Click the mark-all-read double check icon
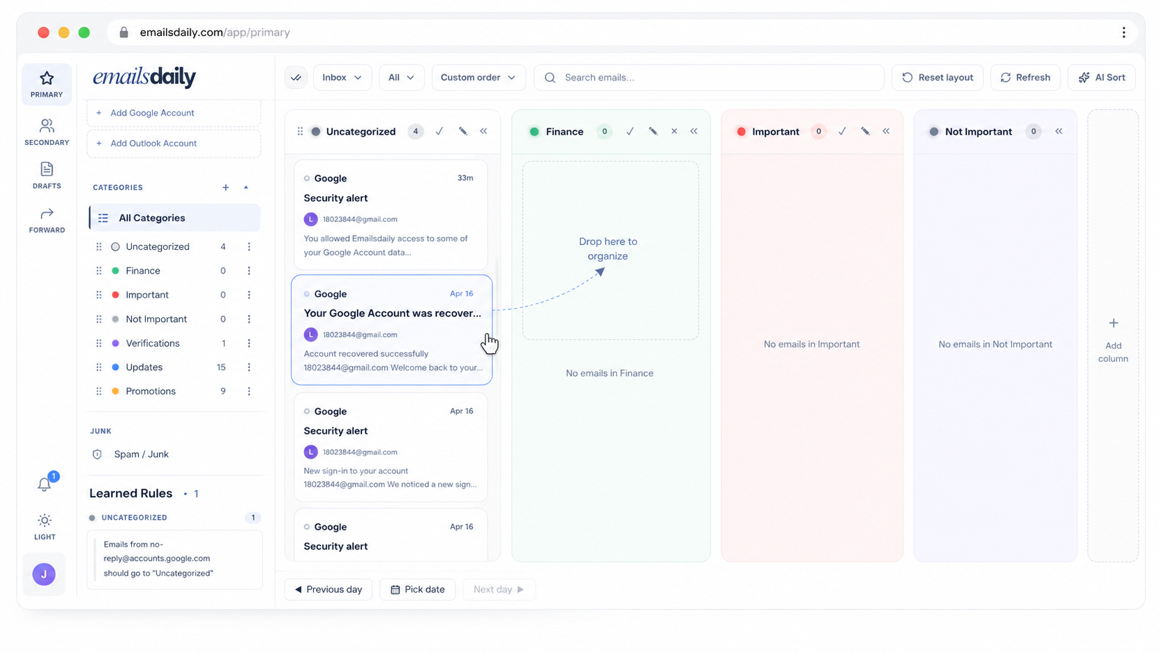The height and width of the screenshot is (653, 1161). coord(296,78)
